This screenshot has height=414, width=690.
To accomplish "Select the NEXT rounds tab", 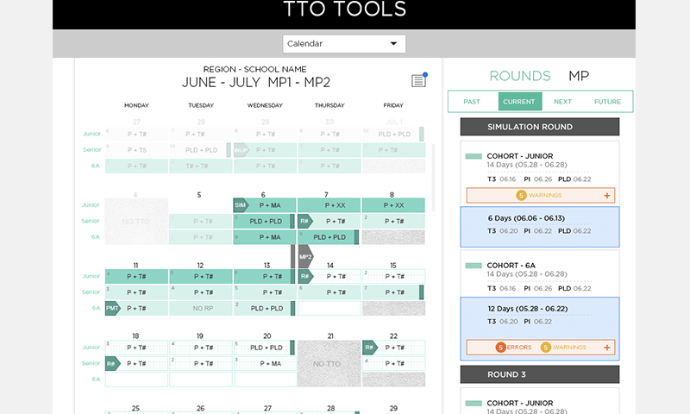I will click(x=562, y=102).
